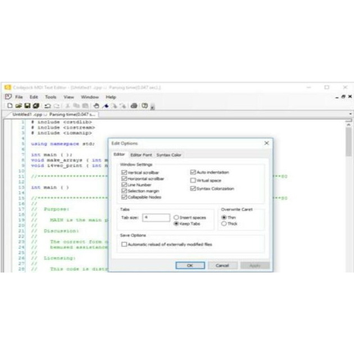Open the Help icon in toolbar
This screenshot has width=354, height=354.
click(x=144, y=106)
